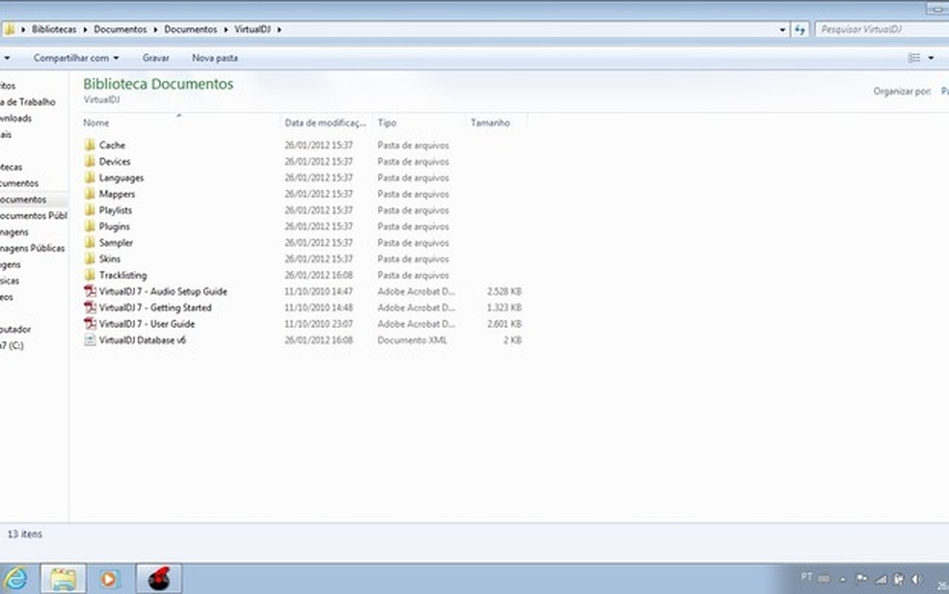Select Downloads in the navigation pane

(x=15, y=118)
